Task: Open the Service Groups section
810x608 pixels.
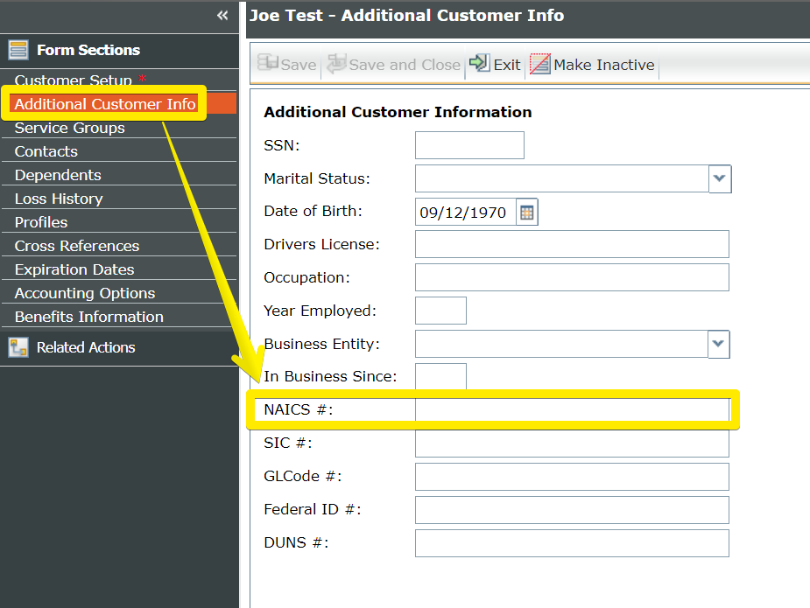Action: [x=70, y=128]
